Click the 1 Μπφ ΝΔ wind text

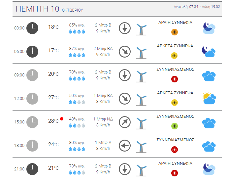tap(103, 119)
